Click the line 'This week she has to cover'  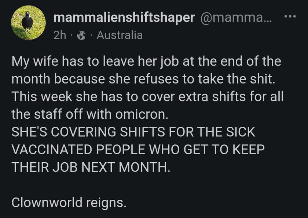(x=147, y=97)
